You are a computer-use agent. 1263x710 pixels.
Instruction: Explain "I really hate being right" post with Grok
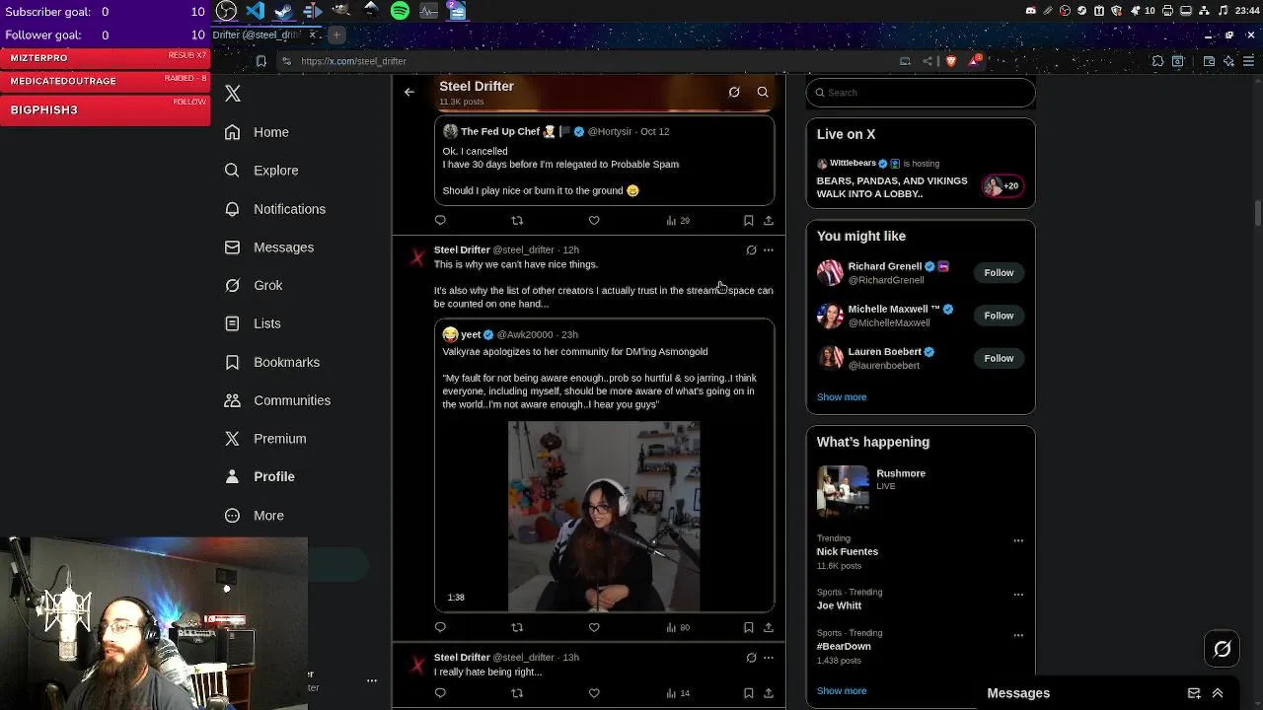[751, 658]
